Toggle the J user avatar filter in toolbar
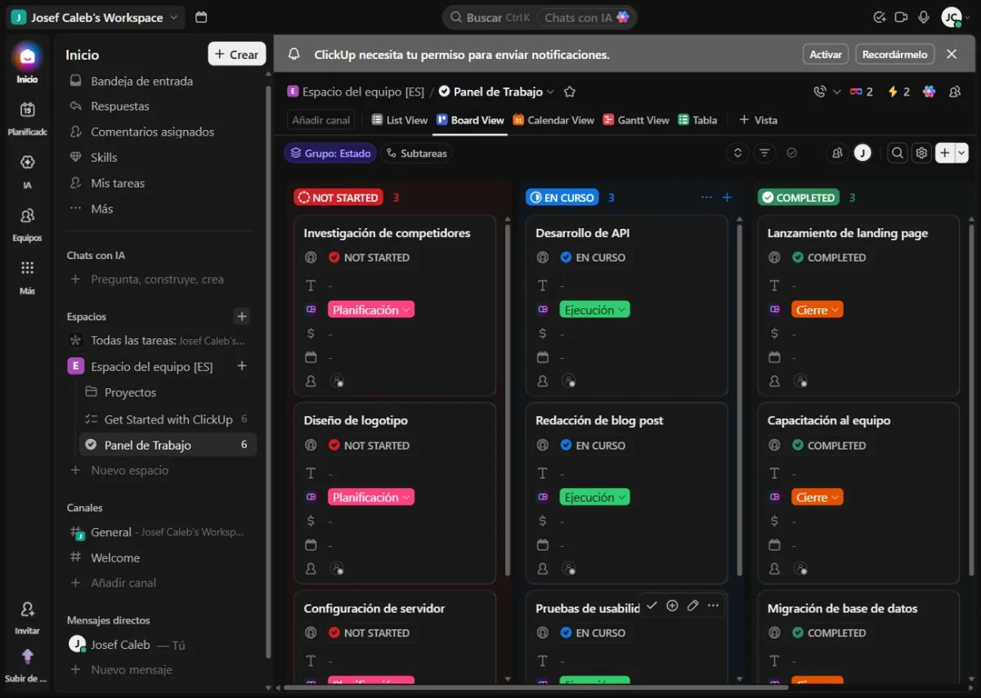The height and width of the screenshot is (698, 981). tap(862, 153)
